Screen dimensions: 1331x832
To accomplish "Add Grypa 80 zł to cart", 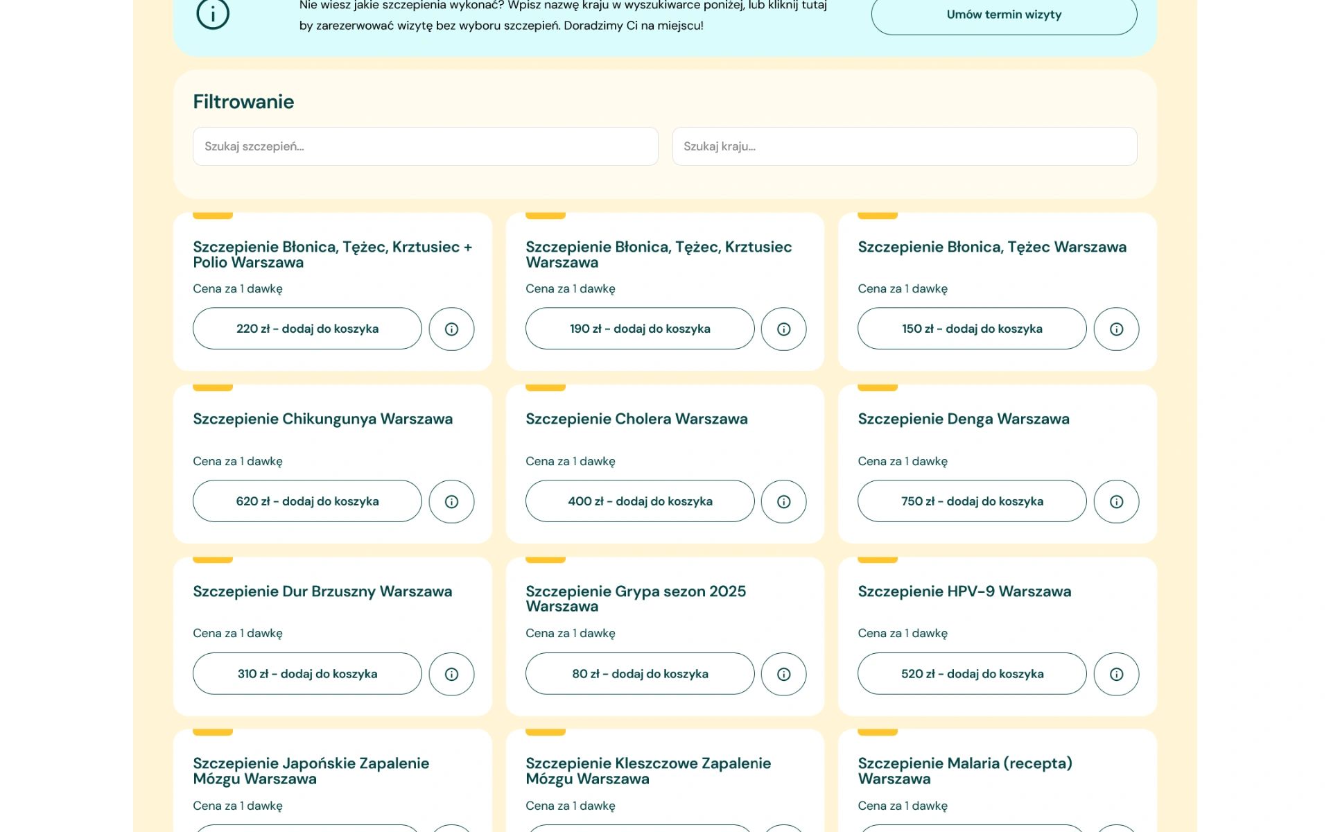I will tap(639, 674).
